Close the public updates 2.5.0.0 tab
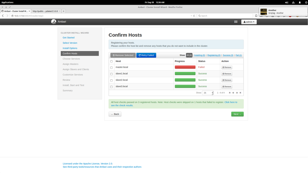Screen dimensions: 308x173 pyautogui.click(x=60, y=11)
